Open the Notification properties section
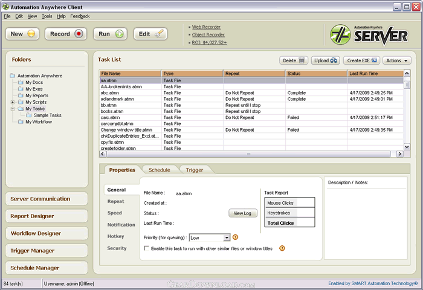Screen dimensions: 423x290 pyautogui.click(x=121, y=225)
